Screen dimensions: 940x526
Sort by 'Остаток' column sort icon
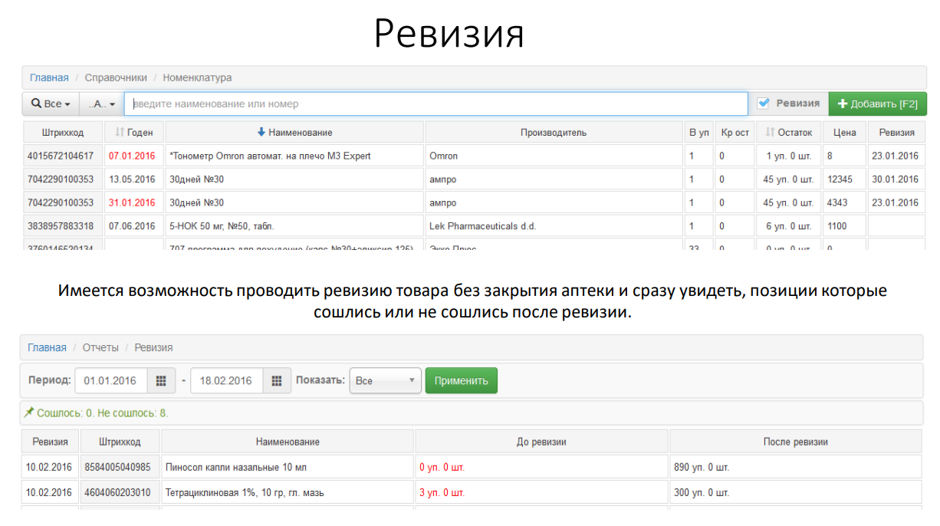click(x=770, y=133)
